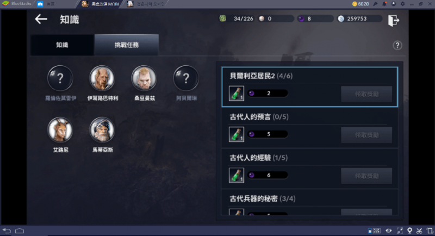Click the BlueStacks Android back button
Screen dimensions: 435x236
tap(7, 231)
